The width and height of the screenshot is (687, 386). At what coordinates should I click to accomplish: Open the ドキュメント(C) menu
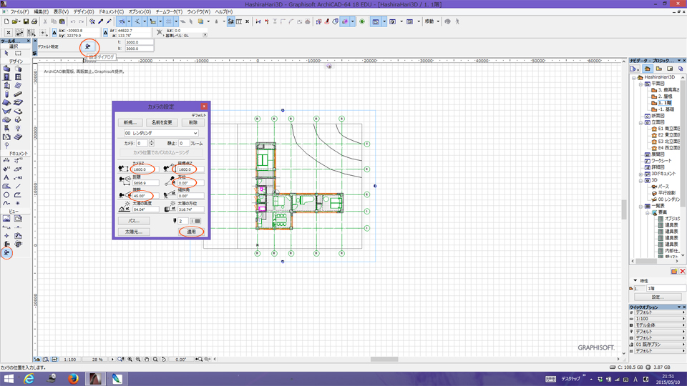click(112, 12)
